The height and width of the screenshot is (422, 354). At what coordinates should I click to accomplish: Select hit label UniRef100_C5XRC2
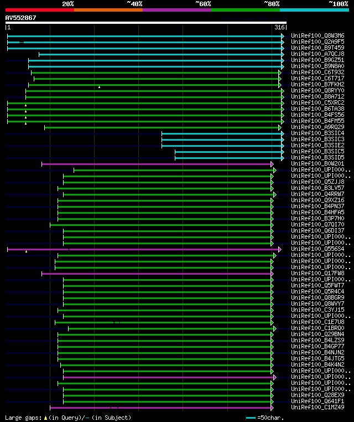(317, 102)
